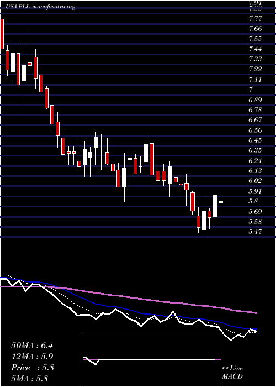Image resolution: width=276 pixels, height=387 pixels.
Task: Select the 5.8 price axis label
Action: (x=253, y=201)
